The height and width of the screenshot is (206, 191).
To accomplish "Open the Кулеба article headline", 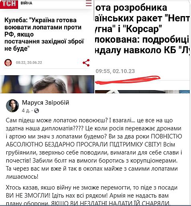I will tap(44, 34).
